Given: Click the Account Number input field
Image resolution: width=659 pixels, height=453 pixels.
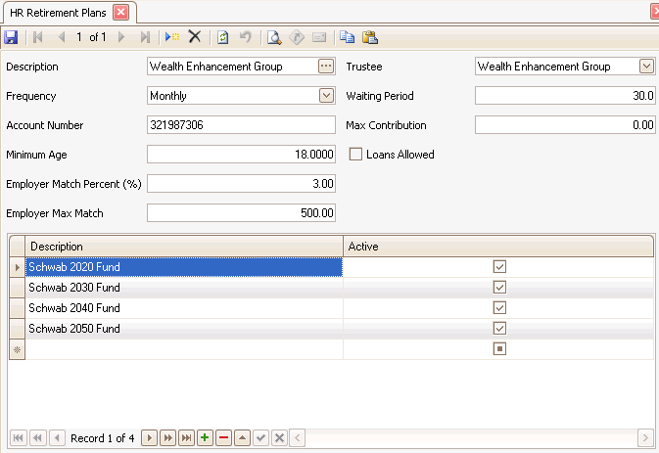Looking at the screenshot, I should click(241, 125).
